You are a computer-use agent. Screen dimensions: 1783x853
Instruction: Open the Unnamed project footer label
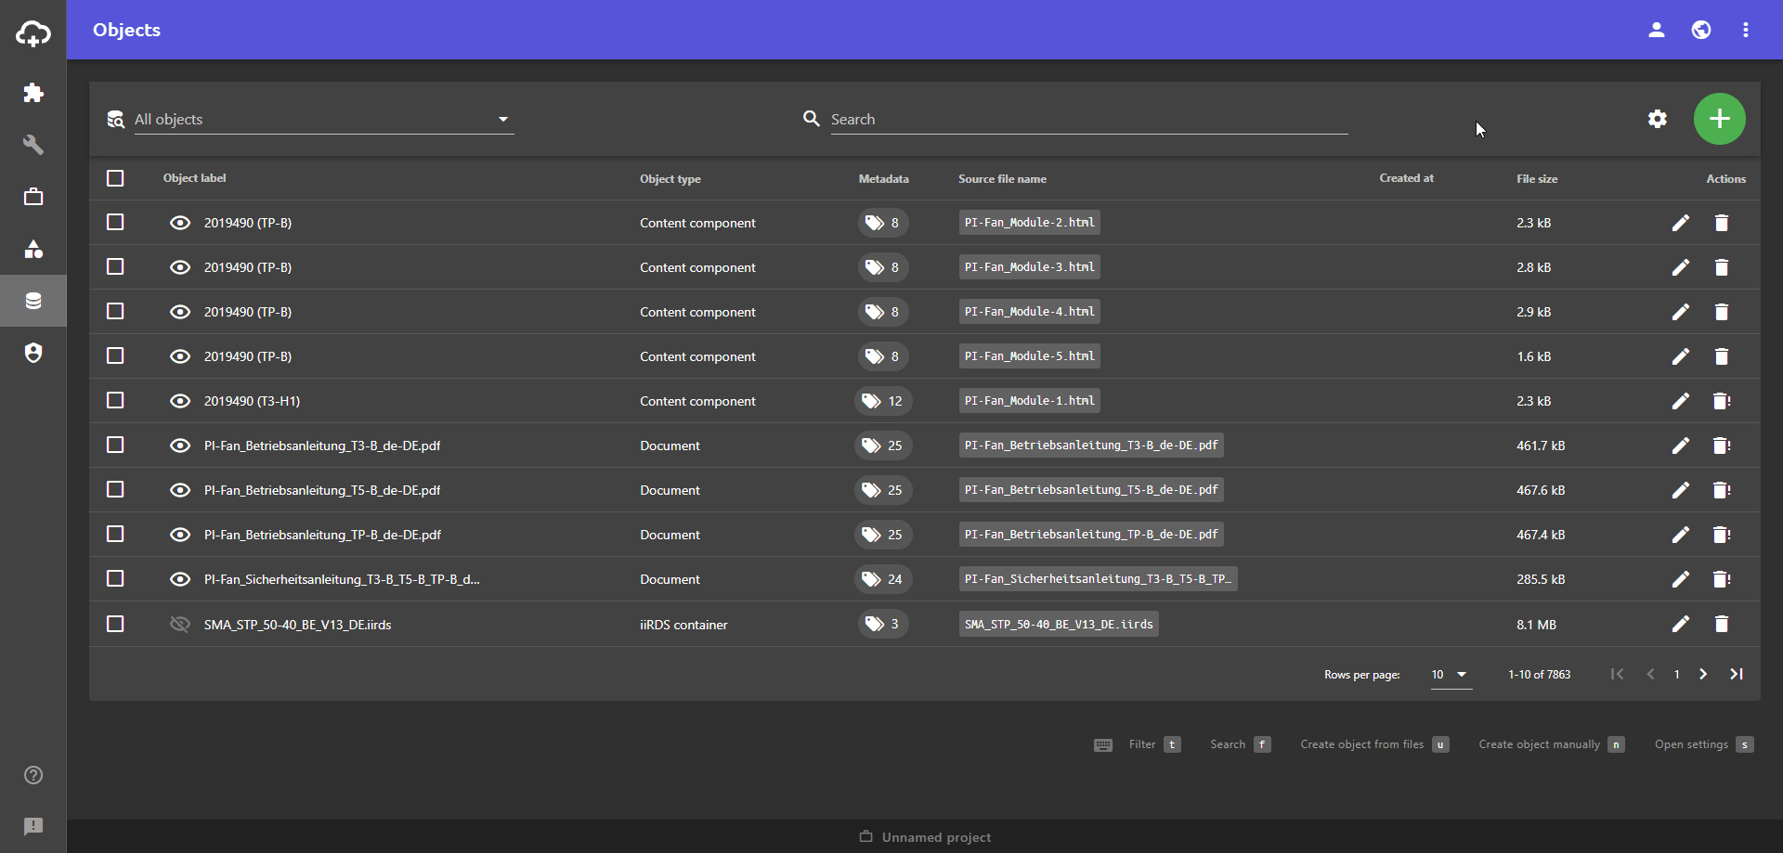tap(925, 837)
